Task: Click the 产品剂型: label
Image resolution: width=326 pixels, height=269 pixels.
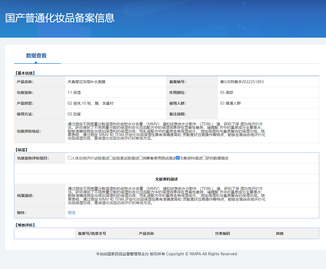Action: pos(25,103)
